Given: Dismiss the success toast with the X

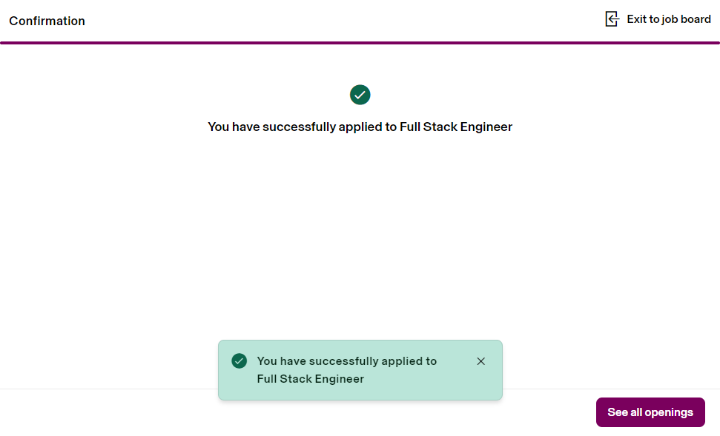Looking at the screenshot, I should click(x=480, y=361).
